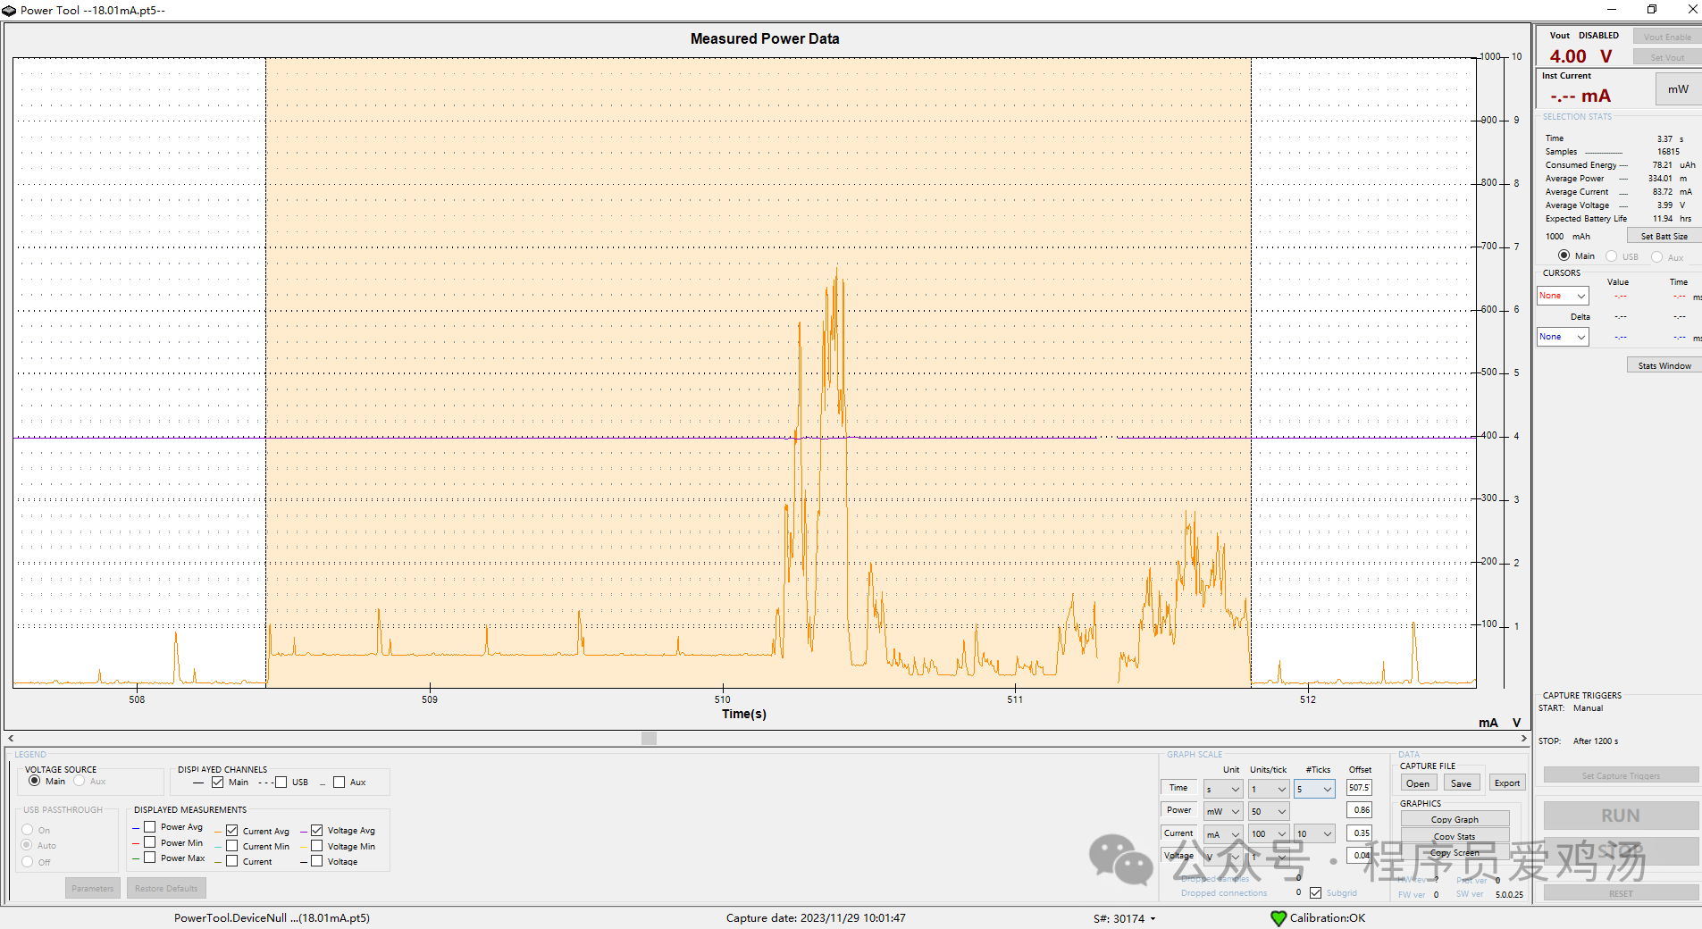Click the Save capture file button
The image size is (1702, 929).
point(1461,783)
